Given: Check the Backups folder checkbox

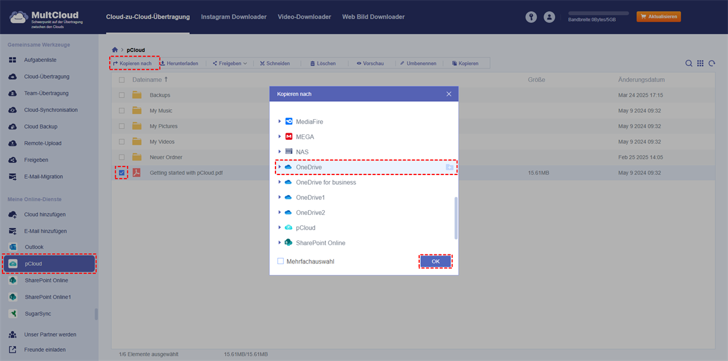Looking at the screenshot, I should click(x=122, y=95).
